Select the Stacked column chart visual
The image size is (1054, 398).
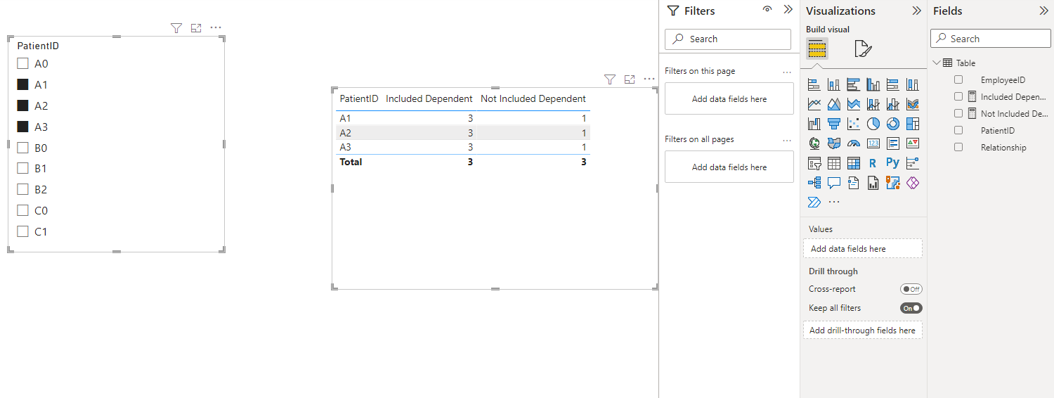click(x=834, y=85)
